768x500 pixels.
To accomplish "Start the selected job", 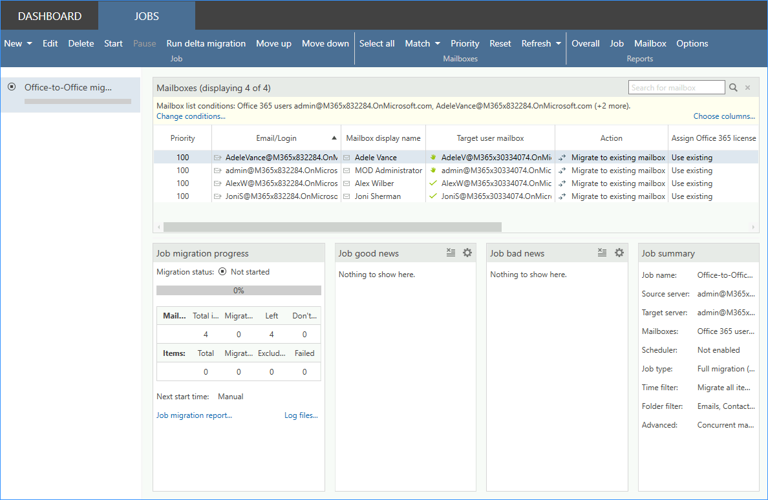I will [113, 43].
